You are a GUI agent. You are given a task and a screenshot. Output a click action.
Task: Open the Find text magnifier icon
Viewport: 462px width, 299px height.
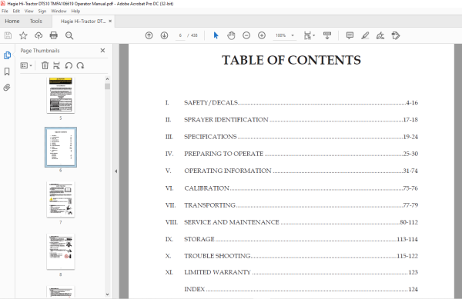tap(69, 35)
